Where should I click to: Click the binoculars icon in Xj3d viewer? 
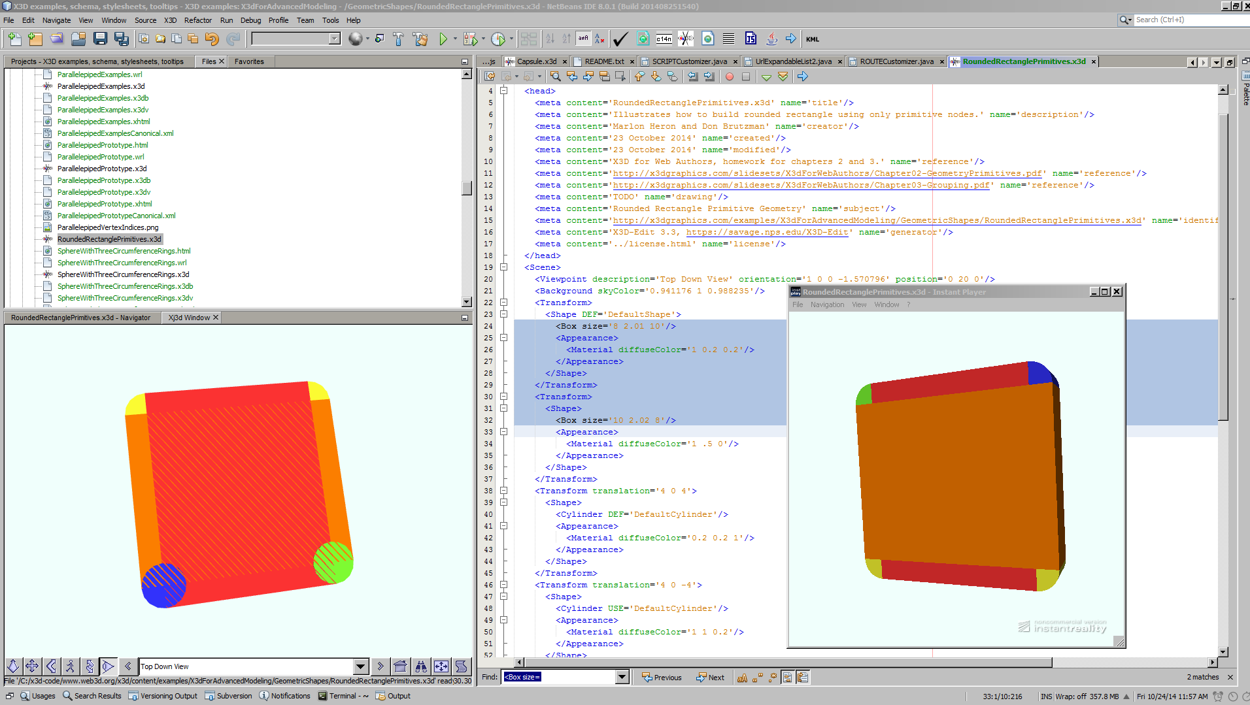tap(421, 666)
